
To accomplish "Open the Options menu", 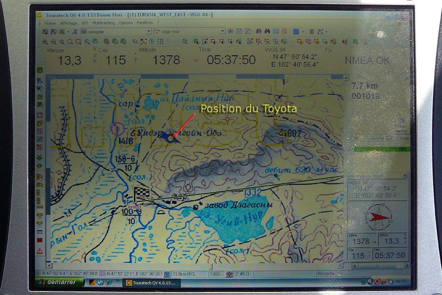I will point(126,23).
